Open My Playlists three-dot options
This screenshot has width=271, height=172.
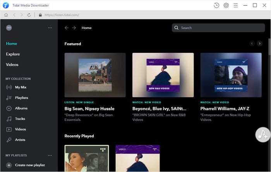click(x=50, y=155)
